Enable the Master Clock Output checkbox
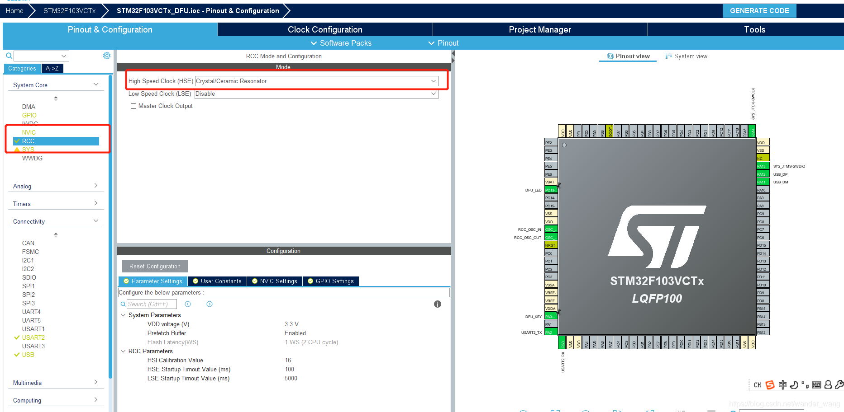844x412 pixels. (x=134, y=106)
